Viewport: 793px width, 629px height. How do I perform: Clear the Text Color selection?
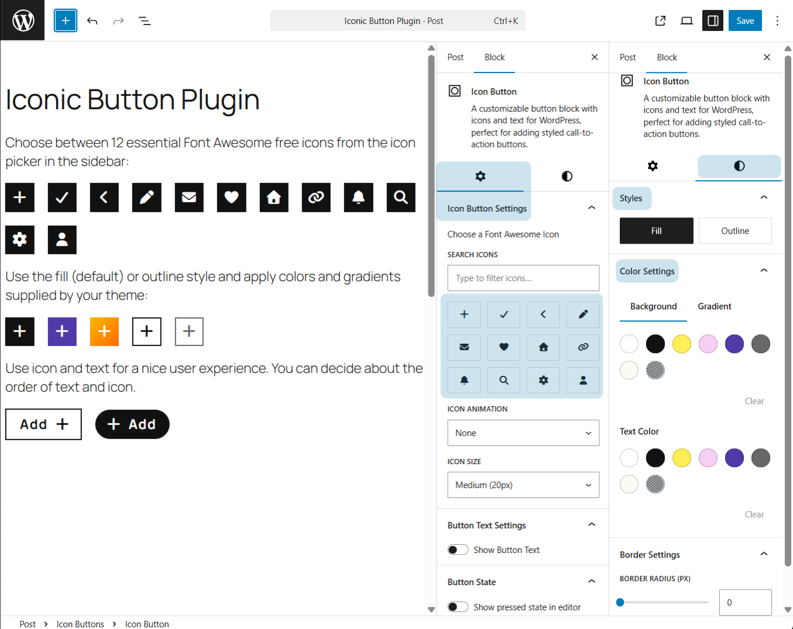point(754,514)
